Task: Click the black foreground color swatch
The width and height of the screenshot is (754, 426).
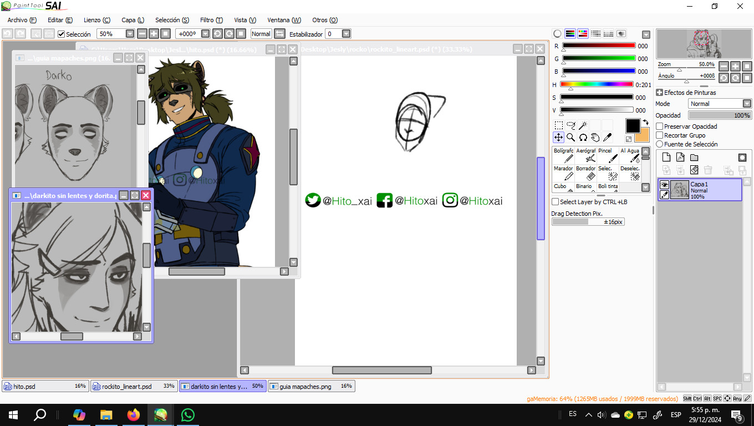Action: 633,126
